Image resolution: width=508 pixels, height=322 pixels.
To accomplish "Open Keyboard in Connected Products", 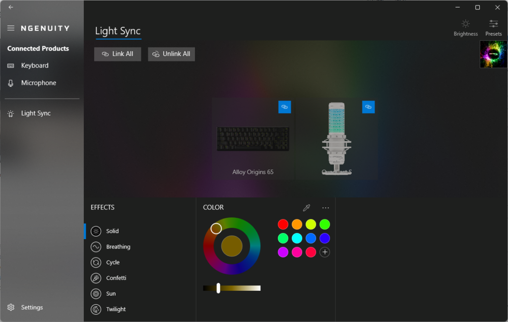I will (x=35, y=66).
